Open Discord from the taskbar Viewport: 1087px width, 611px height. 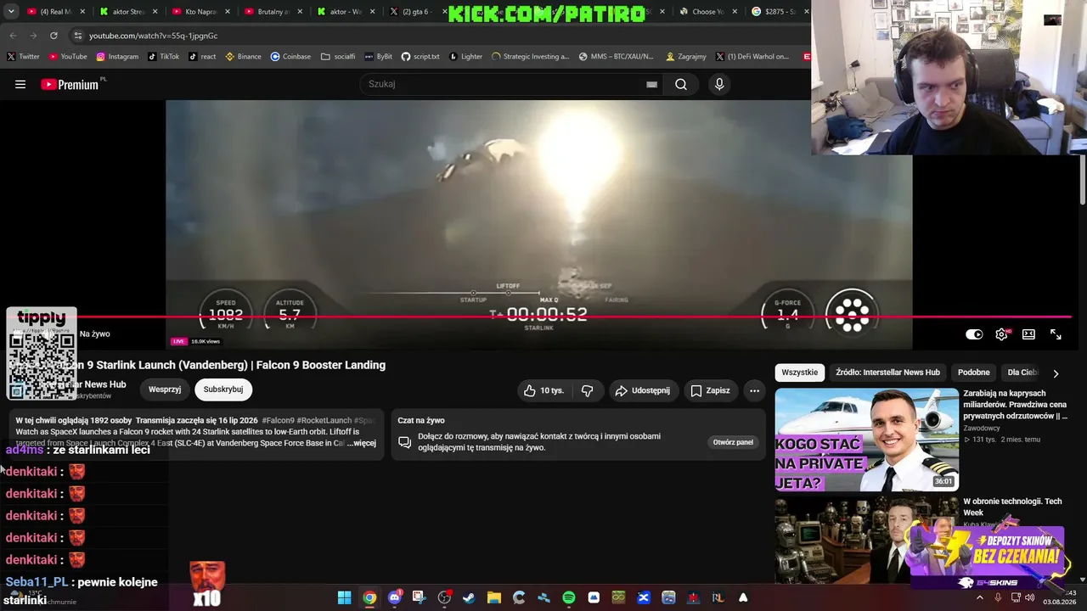[x=394, y=597]
